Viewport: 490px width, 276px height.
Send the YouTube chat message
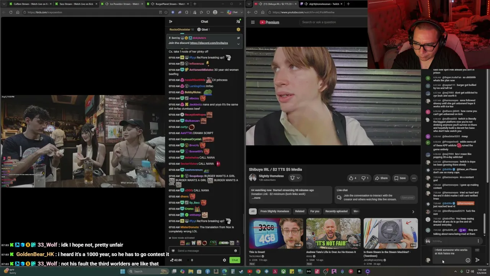[477, 260]
